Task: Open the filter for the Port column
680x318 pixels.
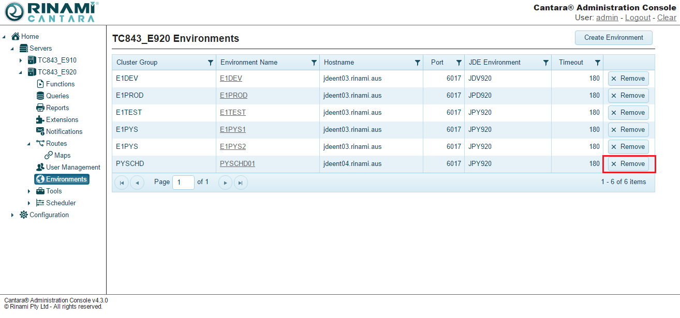Action: (459, 63)
